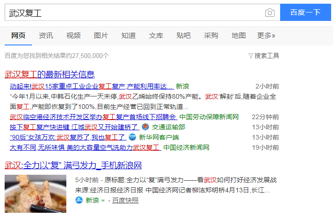The height and width of the screenshot is (216, 333).
Task: Click the 新华网客户端 source text
Action: [x=159, y=137]
